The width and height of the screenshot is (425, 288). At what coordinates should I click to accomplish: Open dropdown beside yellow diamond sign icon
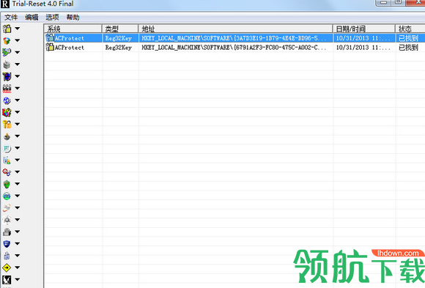tap(17, 267)
